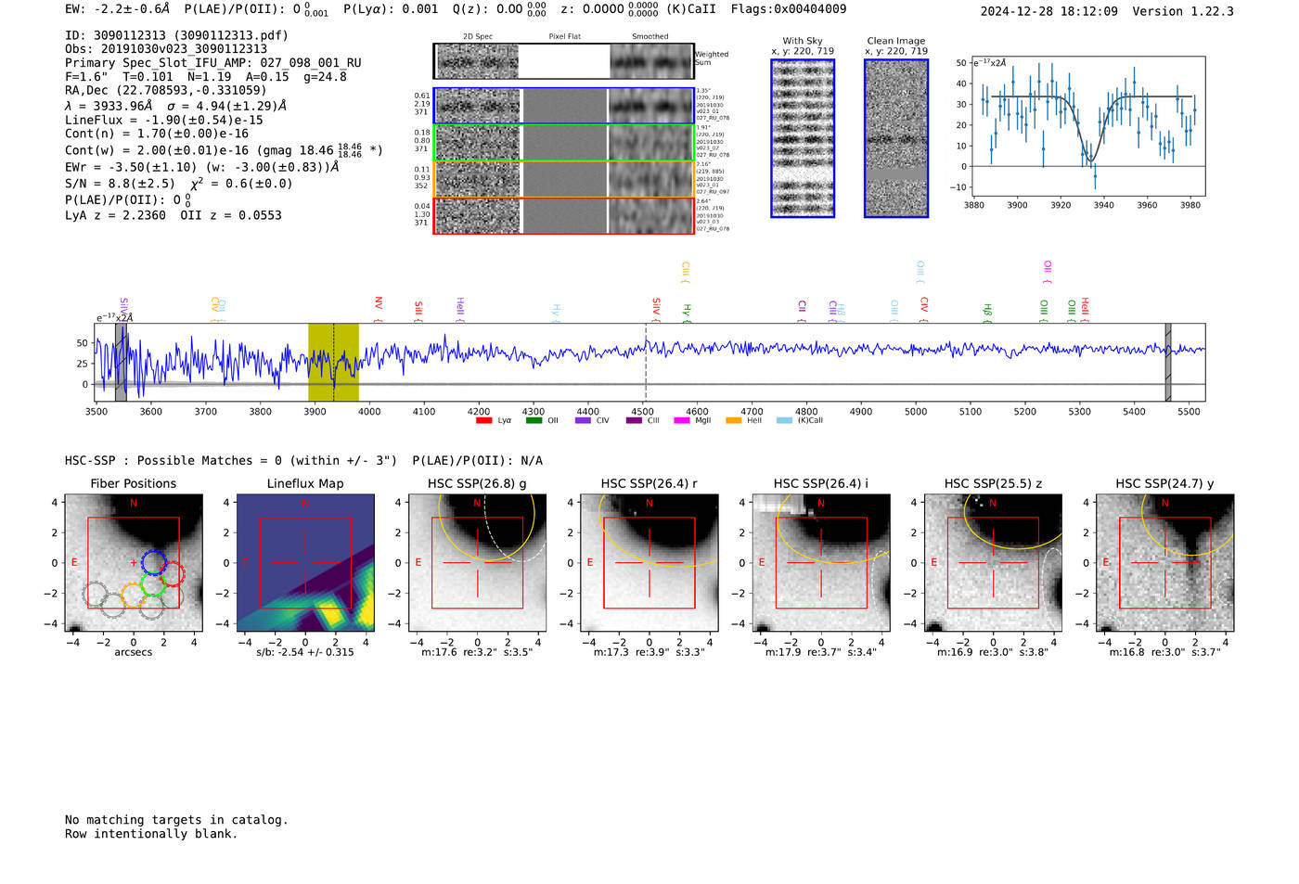This screenshot has height=884, width=1299.
Task: Click the 'HSC-SSP : Possible Matches = 0' heading
Action: click(174, 461)
